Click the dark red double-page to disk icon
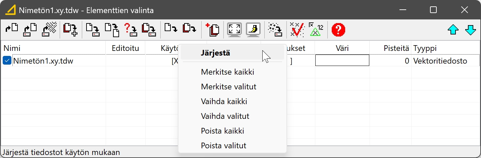Image resolution: width=481 pixels, height=158 pixels. tap(149, 29)
